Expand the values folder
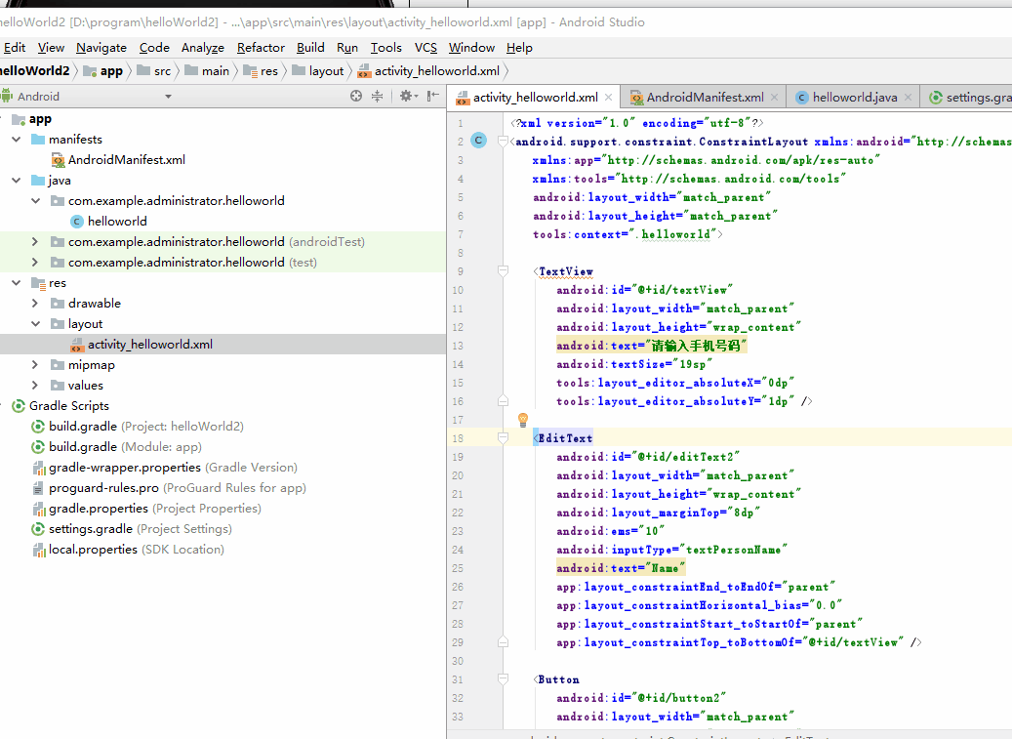 (35, 386)
